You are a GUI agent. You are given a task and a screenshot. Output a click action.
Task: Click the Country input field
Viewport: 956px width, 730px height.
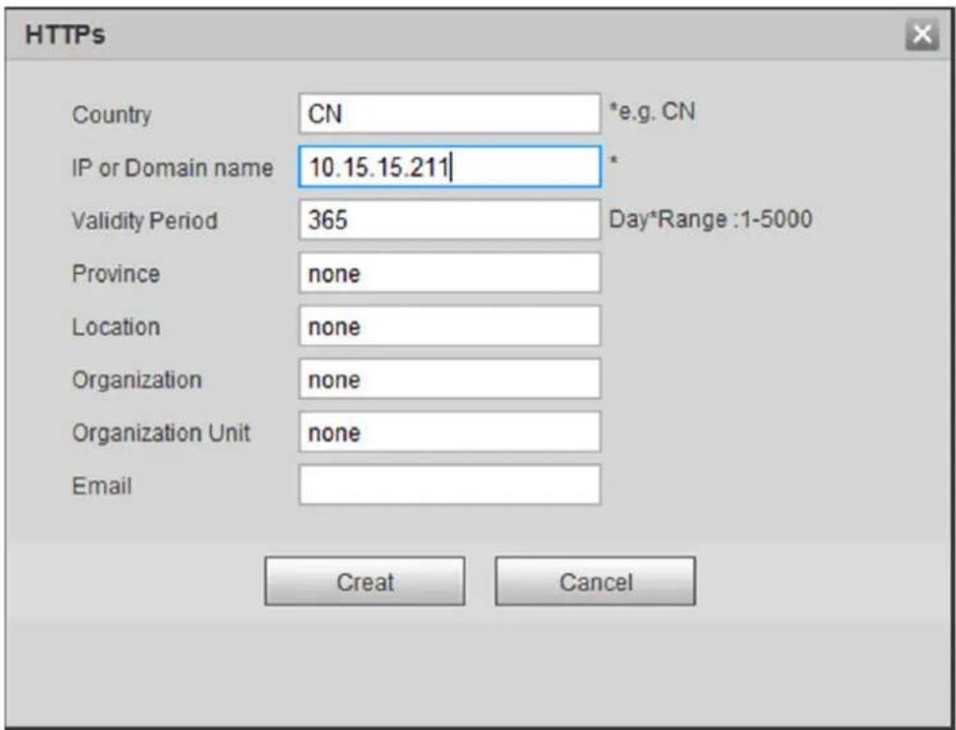[449, 114]
